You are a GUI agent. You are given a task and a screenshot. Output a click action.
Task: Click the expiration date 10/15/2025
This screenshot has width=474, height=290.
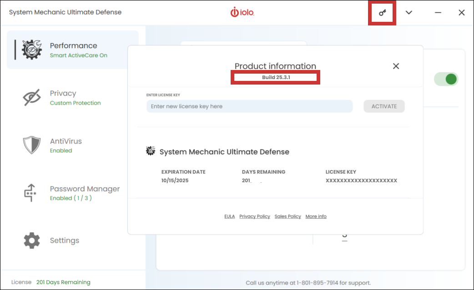click(175, 180)
